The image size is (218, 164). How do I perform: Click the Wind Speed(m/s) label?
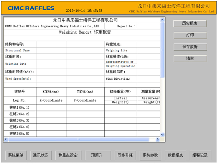click(18, 79)
